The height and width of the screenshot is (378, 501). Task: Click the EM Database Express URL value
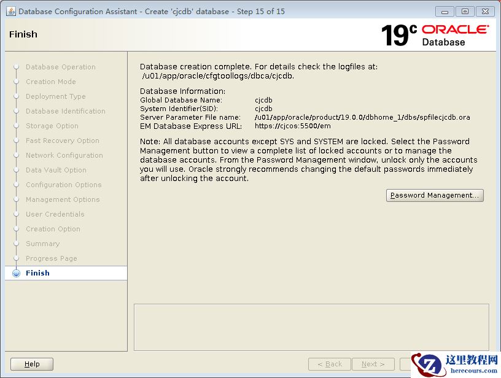click(293, 126)
